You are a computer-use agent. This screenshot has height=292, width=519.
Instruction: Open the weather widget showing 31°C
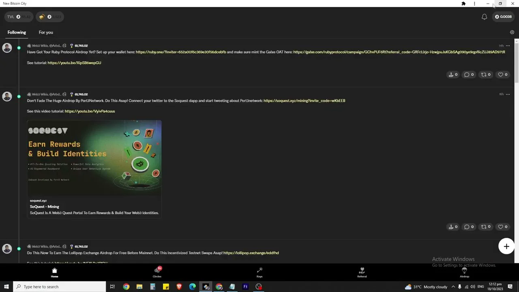[x=426, y=287]
